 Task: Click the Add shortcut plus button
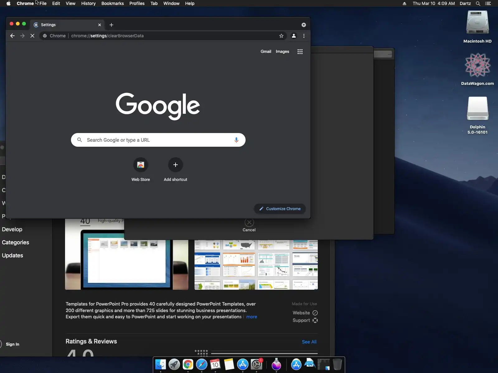pyautogui.click(x=176, y=165)
